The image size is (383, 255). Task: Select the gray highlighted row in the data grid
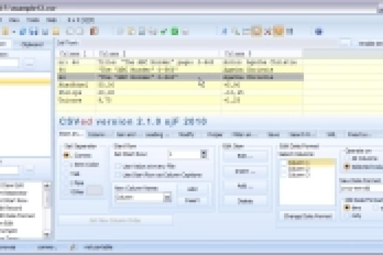pyautogui.click(x=180, y=77)
